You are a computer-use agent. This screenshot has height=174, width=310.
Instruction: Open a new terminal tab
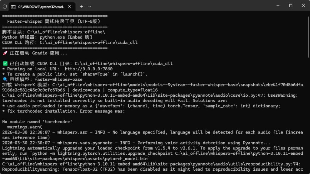coord(81,6)
